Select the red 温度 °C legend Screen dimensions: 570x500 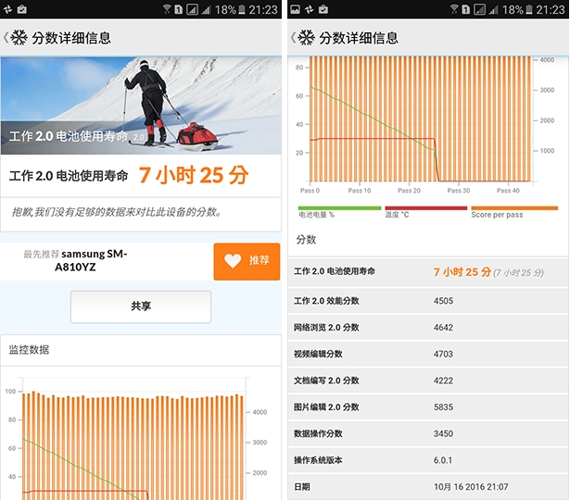425,212
